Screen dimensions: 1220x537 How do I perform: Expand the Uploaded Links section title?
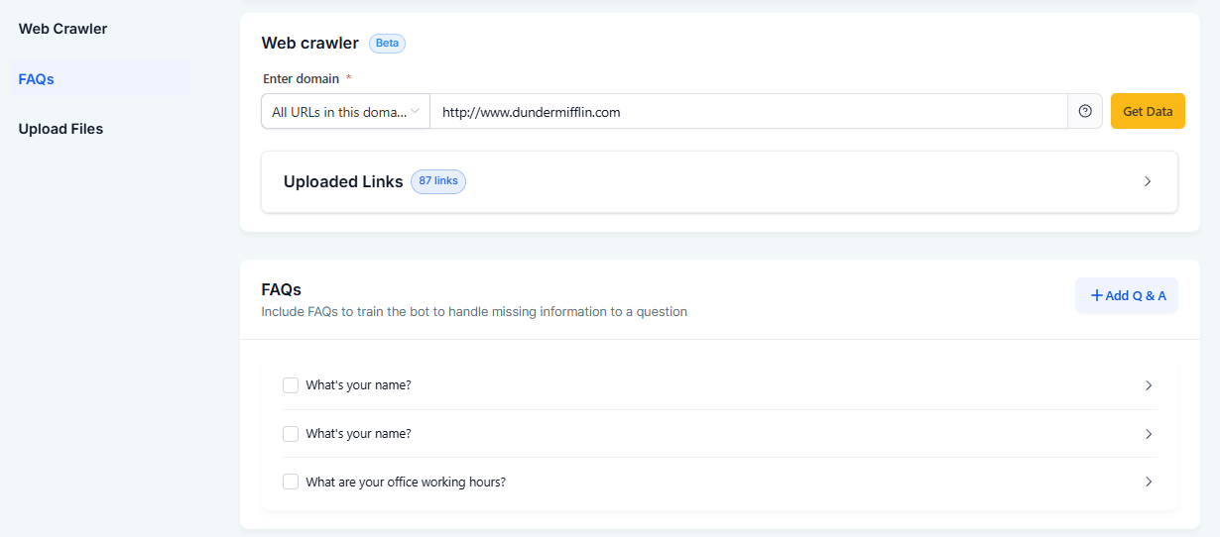(343, 181)
